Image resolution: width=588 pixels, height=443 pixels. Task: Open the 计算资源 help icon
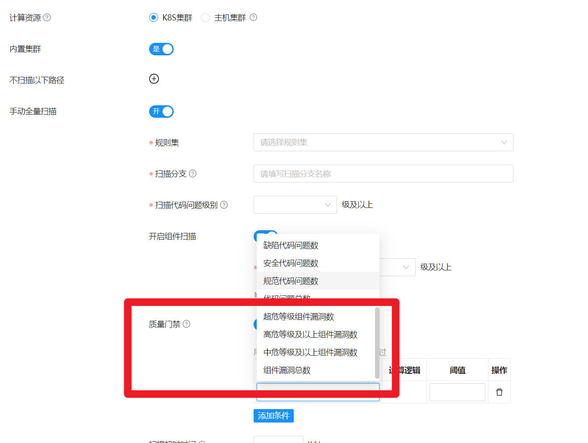tap(46, 17)
